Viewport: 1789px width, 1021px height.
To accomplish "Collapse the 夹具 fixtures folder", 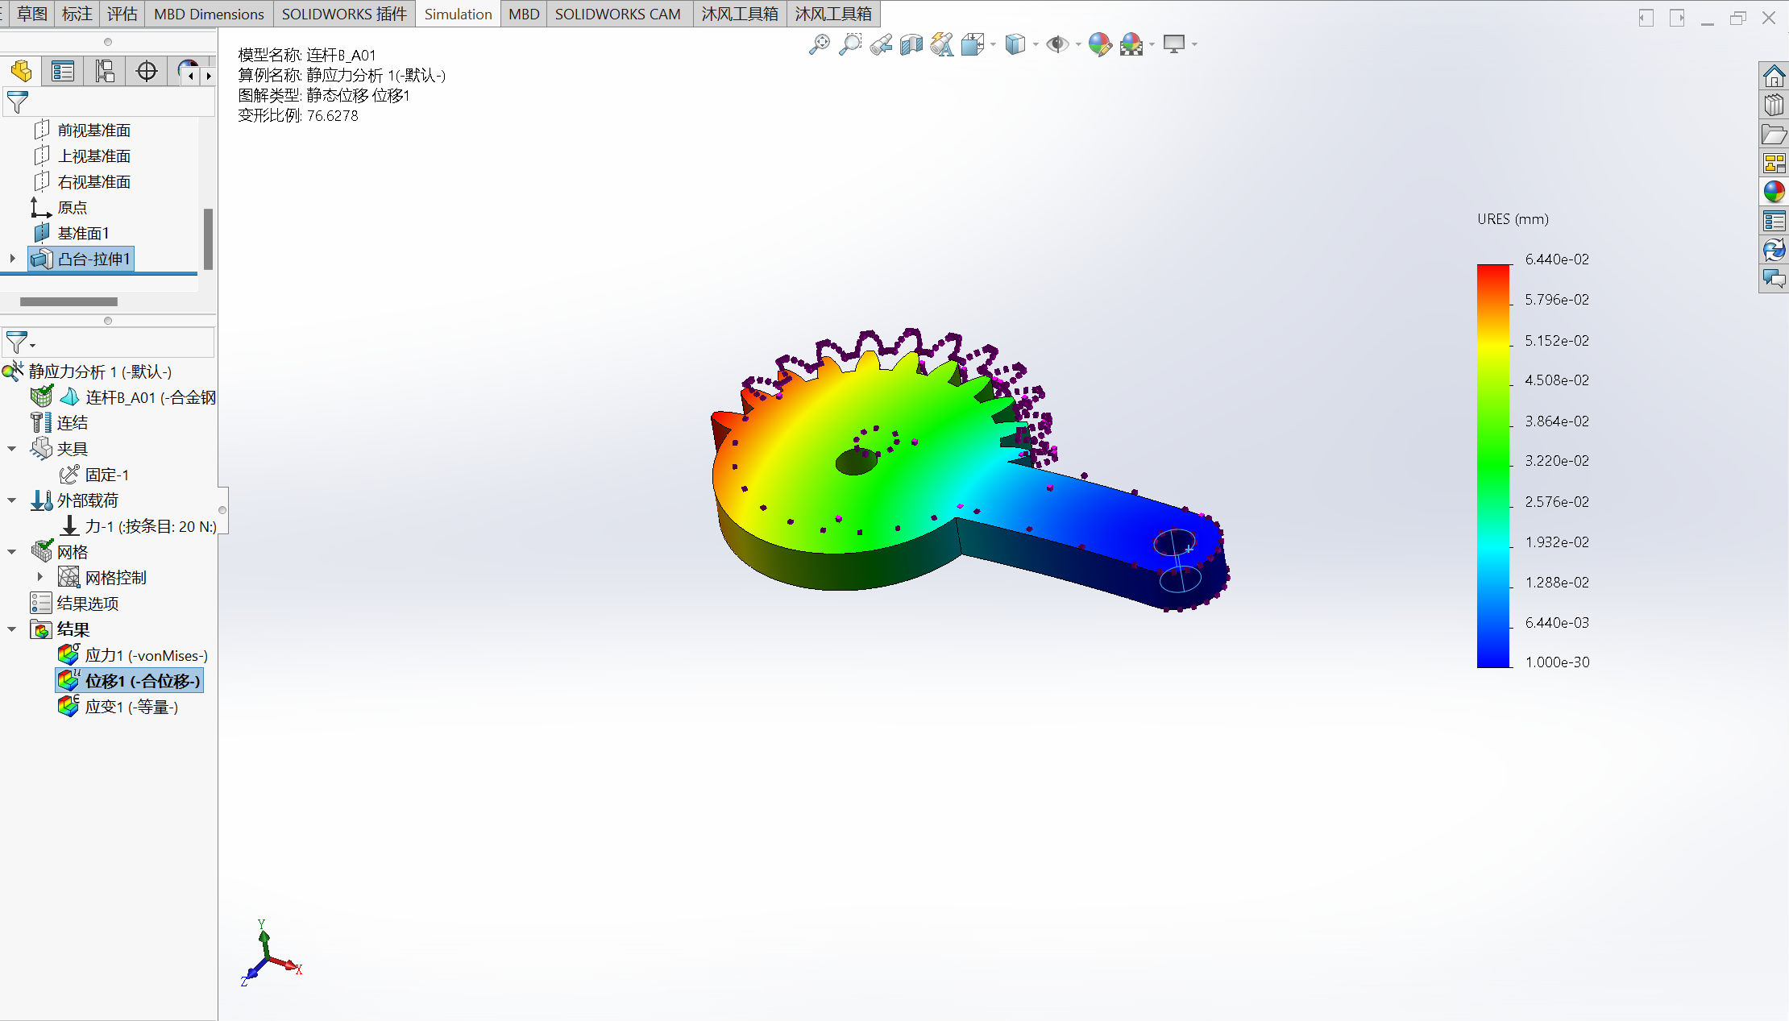I will tap(12, 449).
